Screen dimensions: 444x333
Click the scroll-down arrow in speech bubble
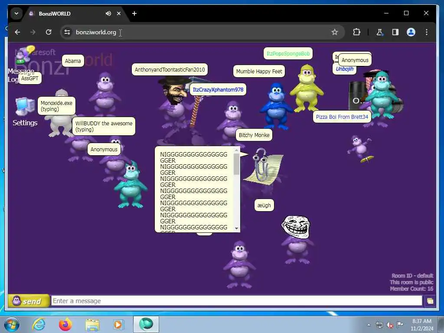click(x=236, y=229)
